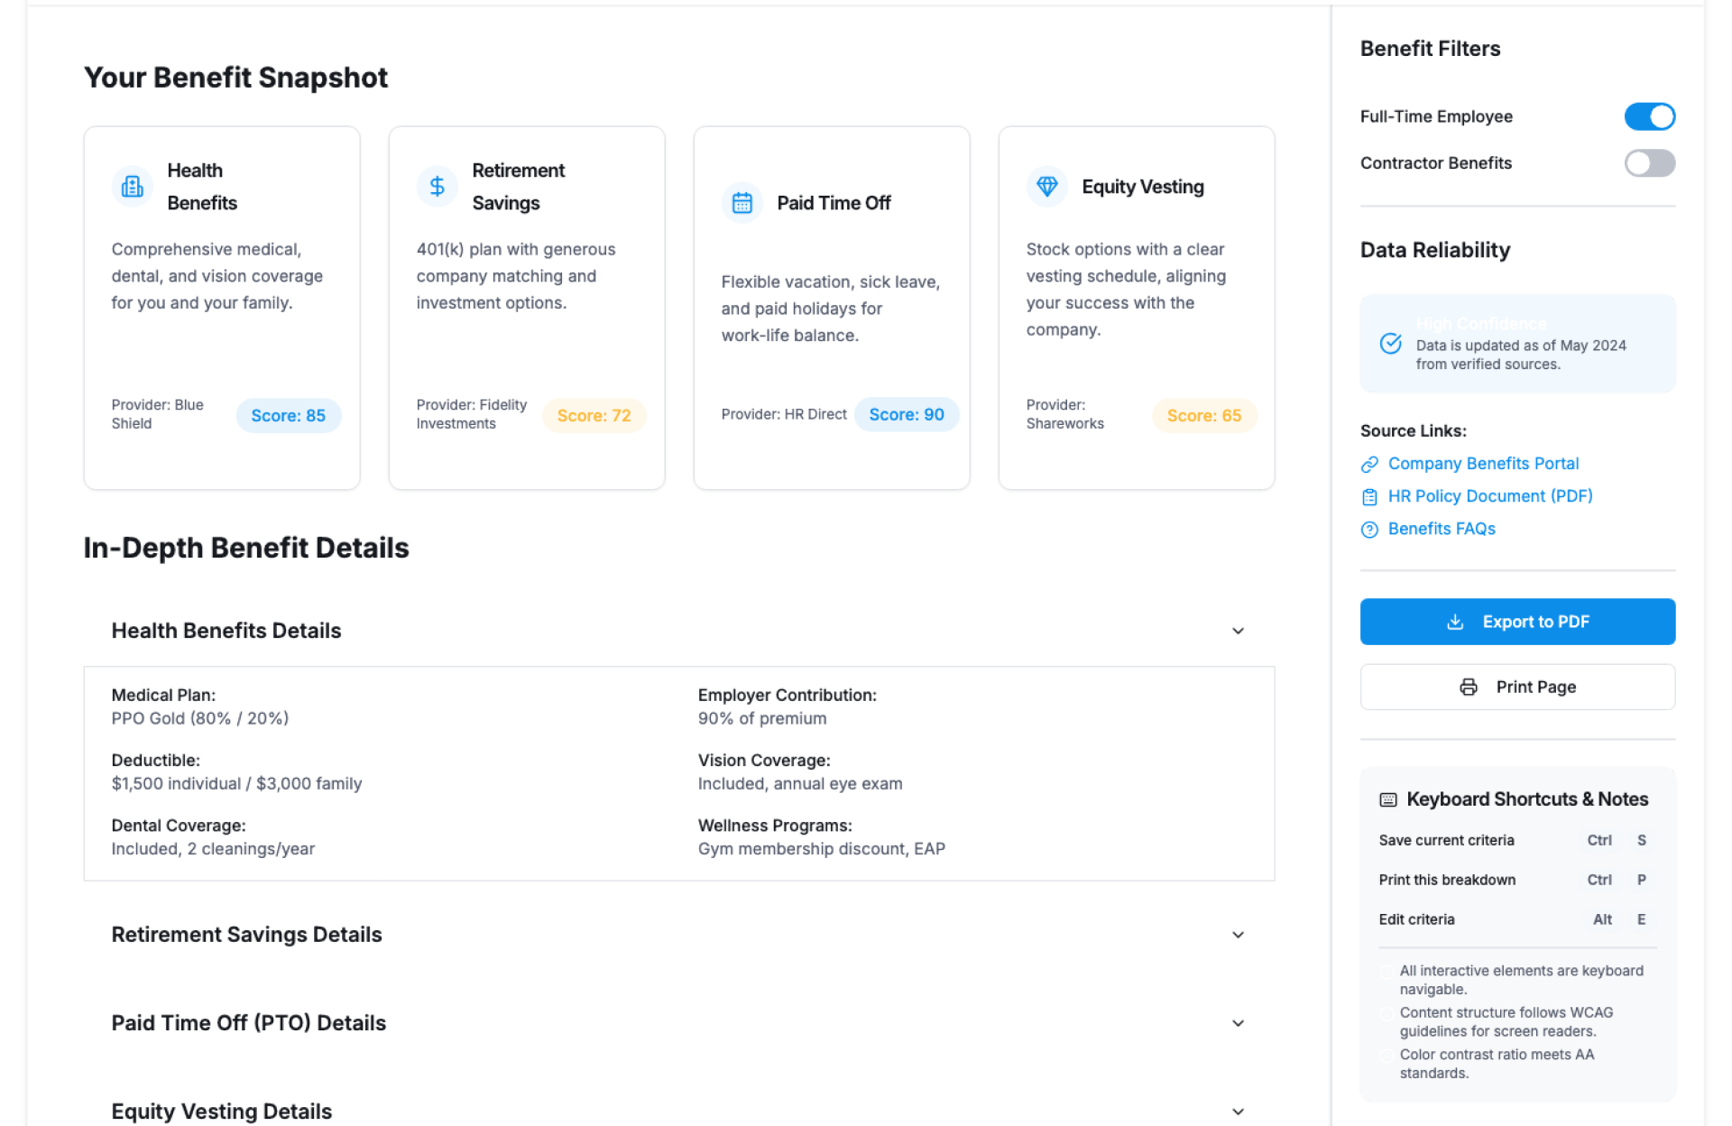
Task: Open the Benefits FAQs link
Action: click(1441, 529)
